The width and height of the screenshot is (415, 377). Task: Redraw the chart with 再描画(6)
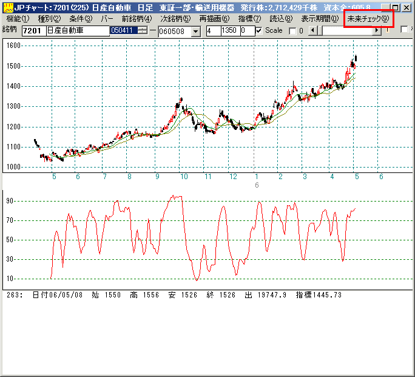click(x=214, y=19)
